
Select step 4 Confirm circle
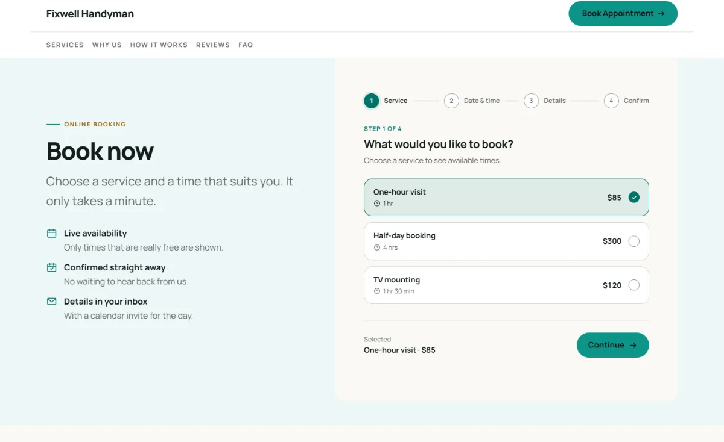point(611,101)
